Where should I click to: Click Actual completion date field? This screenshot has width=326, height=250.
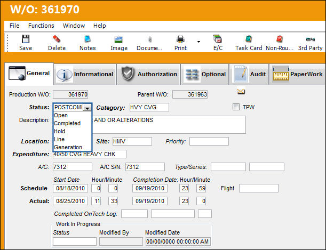[150, 201]
